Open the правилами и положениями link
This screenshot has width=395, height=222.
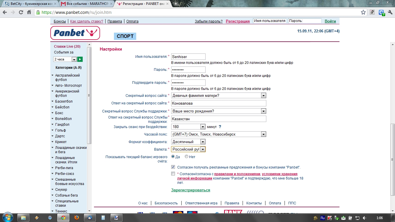click(x=237, y=174)
